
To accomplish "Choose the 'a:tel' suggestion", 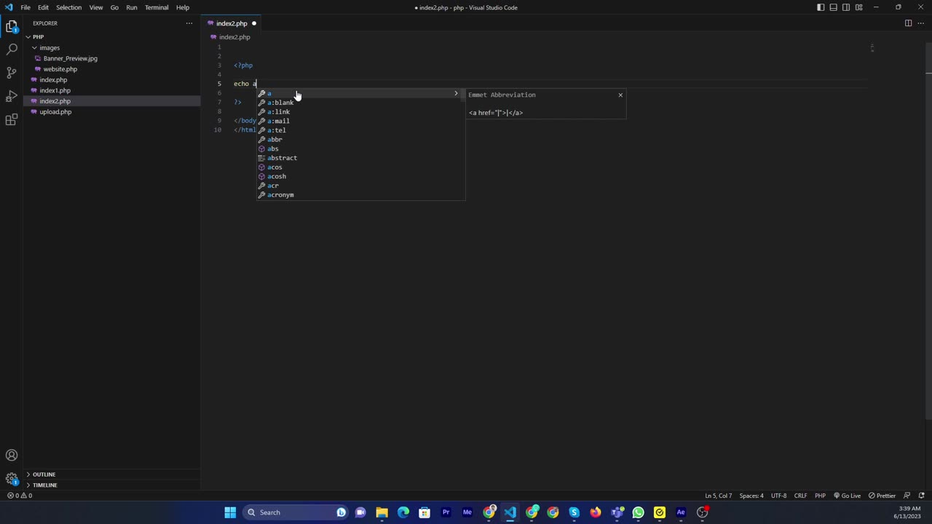I will [x=360, y=130].
